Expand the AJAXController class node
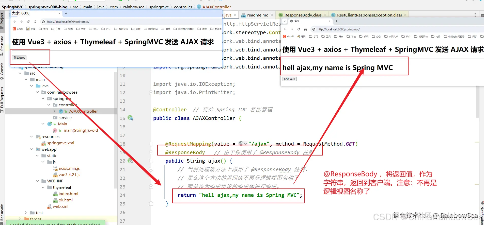The image size is (484, 225). 54,111
